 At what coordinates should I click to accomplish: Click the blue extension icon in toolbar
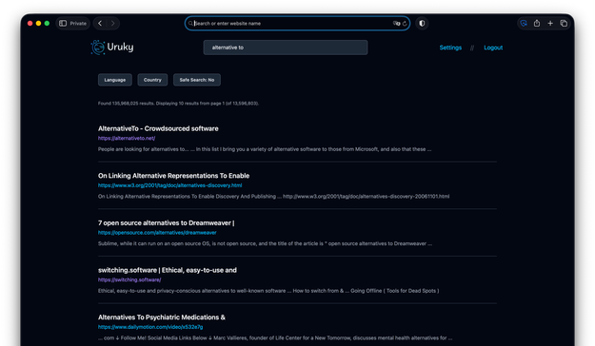tap(524, 23)
